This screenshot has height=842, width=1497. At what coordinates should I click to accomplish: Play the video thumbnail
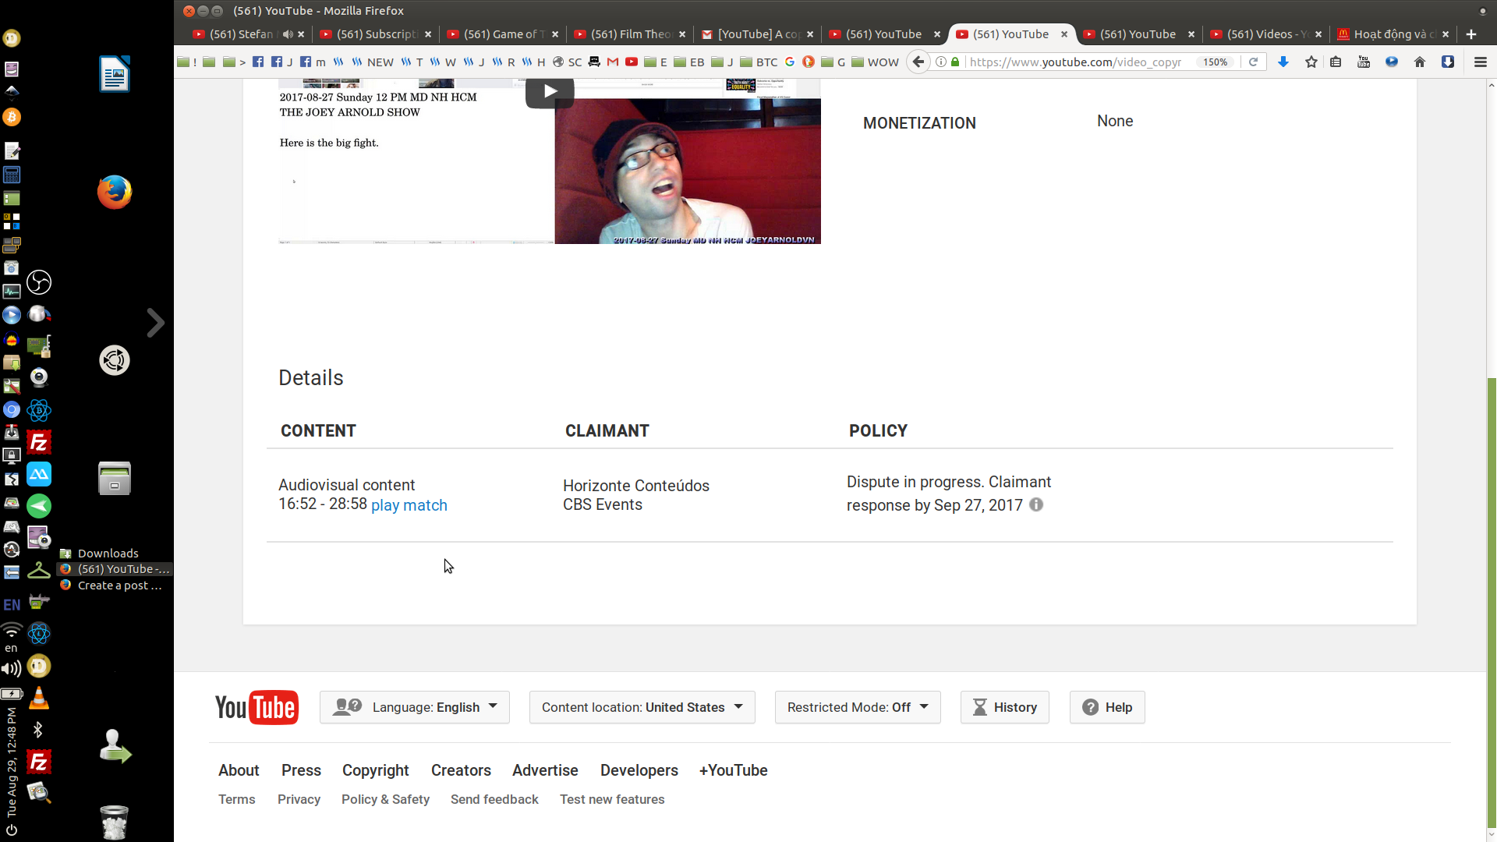[x=550, y=91]
